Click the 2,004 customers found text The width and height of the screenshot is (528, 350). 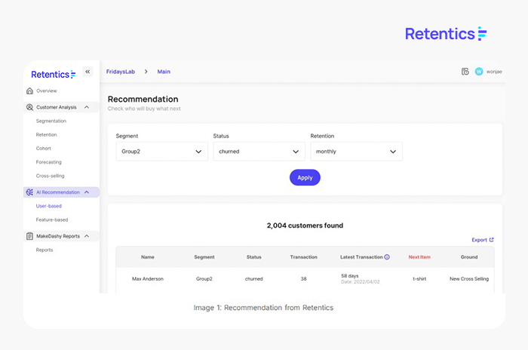[305, 226]
